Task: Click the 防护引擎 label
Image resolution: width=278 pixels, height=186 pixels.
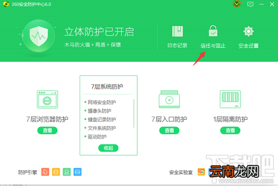Action: (28, 172)
